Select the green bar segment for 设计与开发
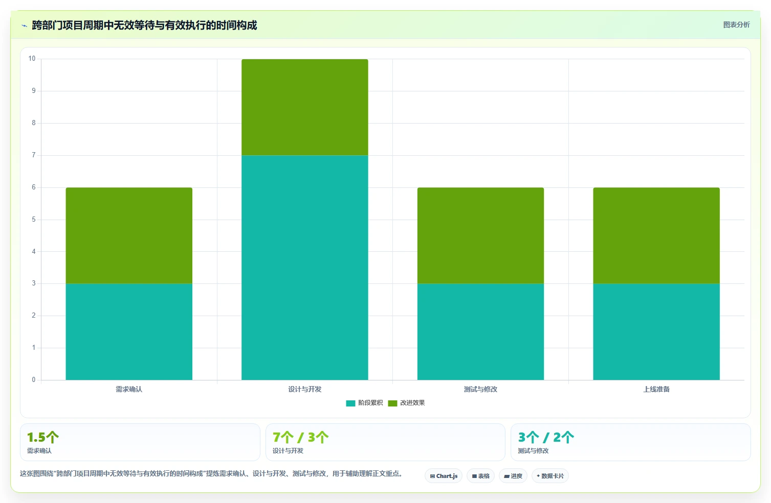The height and width of the screenshot is (503, 771). click(x=305, y=107)
